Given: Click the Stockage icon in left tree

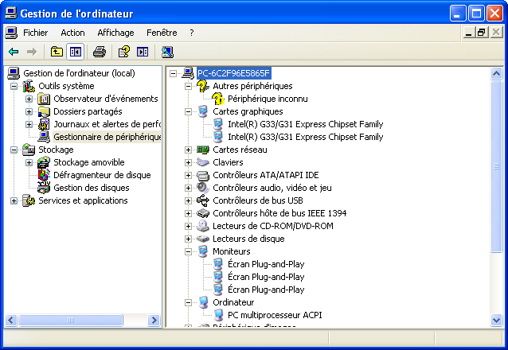Looking at the screenshot, I should click(29, 150).
